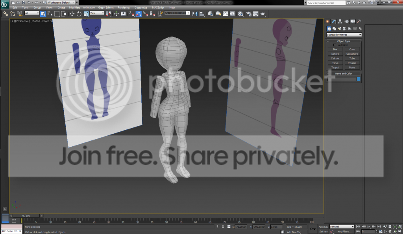Toggle Set Key animation mode

(x=324, y=231)
